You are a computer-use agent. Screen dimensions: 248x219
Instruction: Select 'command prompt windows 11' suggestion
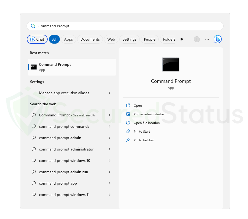72,195
